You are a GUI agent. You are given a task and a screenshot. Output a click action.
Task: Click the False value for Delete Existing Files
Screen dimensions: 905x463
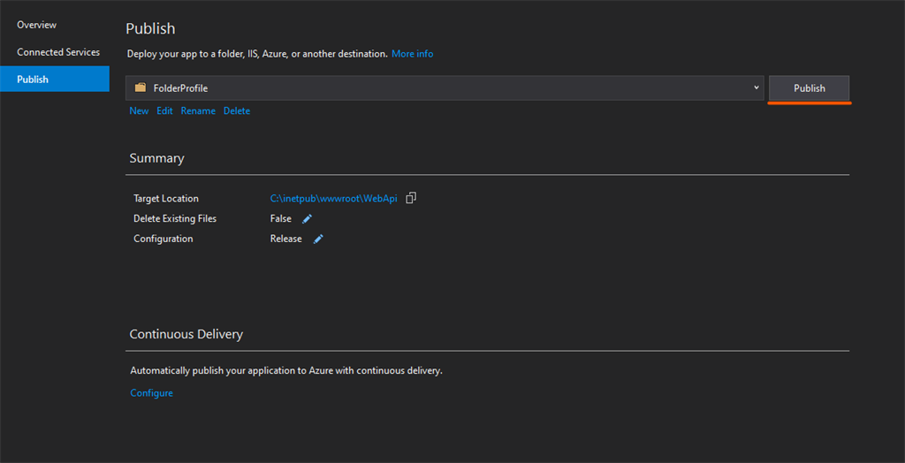tap(281, 219)
